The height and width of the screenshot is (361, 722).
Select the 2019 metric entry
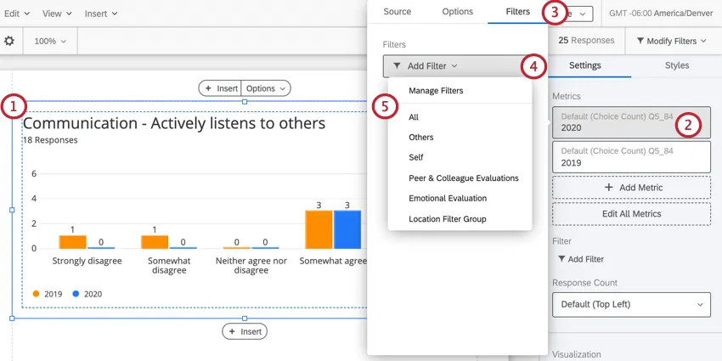coord(631,157)
